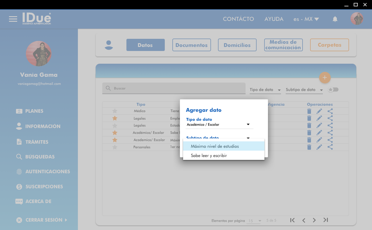This screenshot has height=230, width=372.
Task: Open the Elementos por página dropdown
Action: [254, 221]
